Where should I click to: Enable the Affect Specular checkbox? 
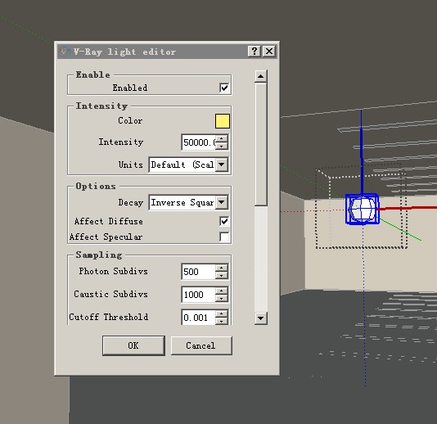coord(224,237)
